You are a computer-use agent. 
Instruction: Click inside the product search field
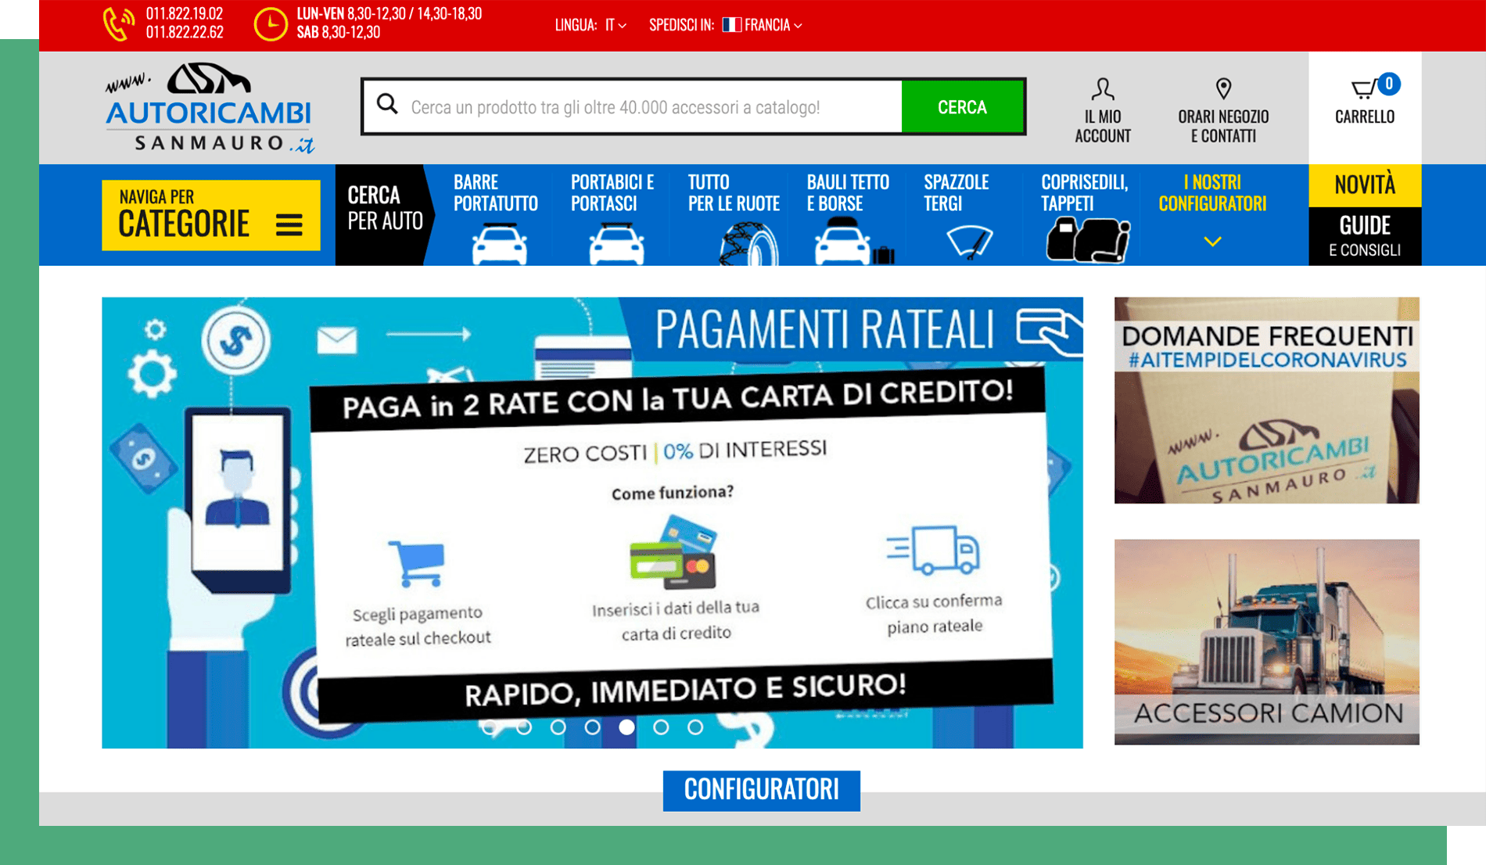point(641,107)
